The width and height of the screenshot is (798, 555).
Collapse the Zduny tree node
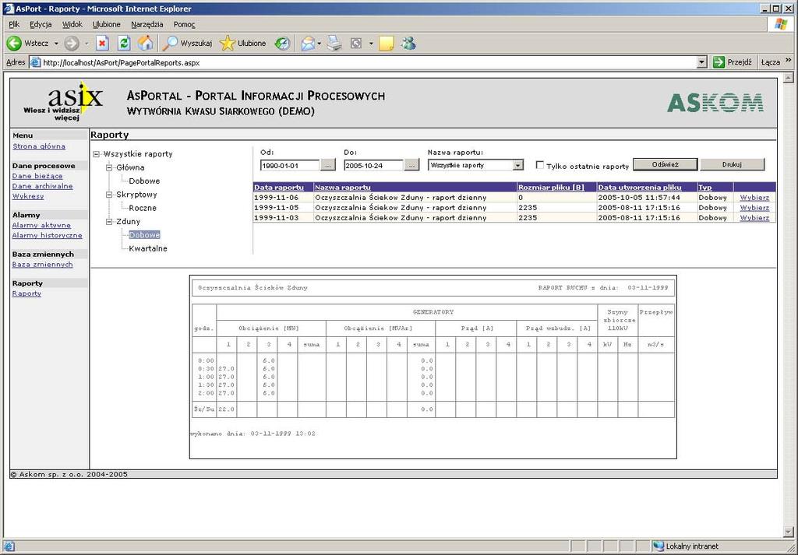click(109, 222)
